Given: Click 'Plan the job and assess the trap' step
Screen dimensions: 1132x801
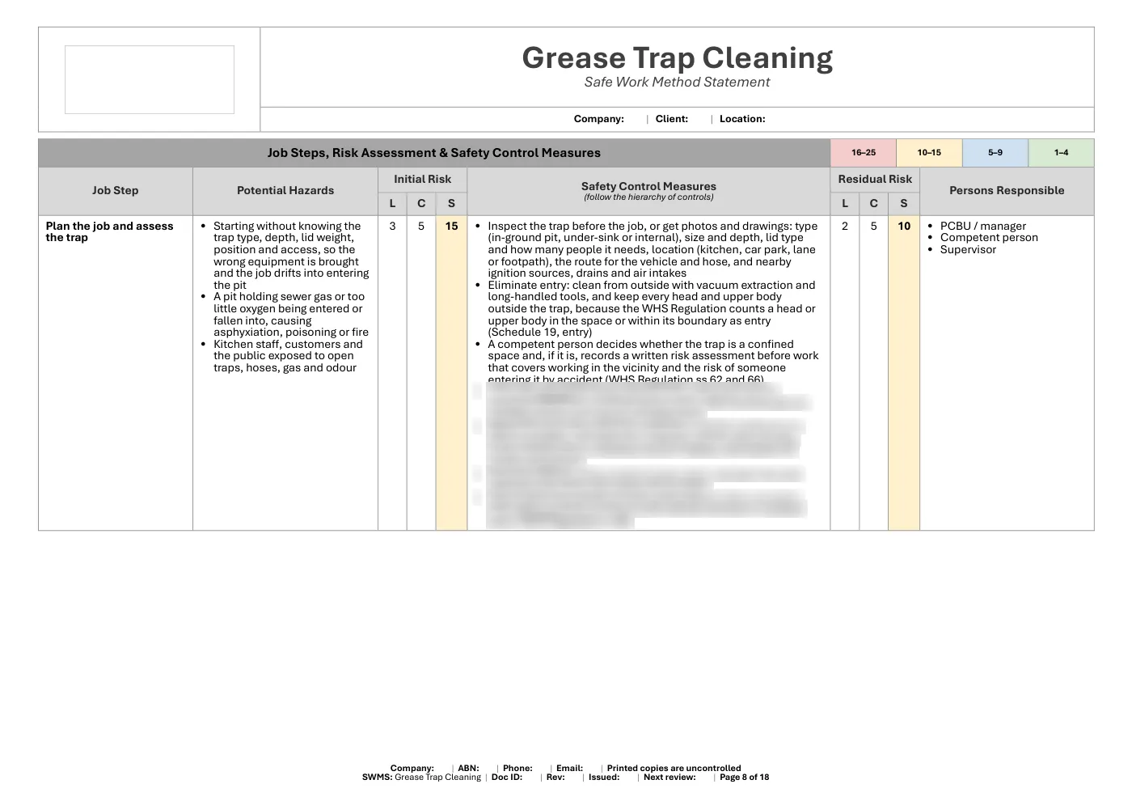Looking at the screenshot, I should pos(110,232).
